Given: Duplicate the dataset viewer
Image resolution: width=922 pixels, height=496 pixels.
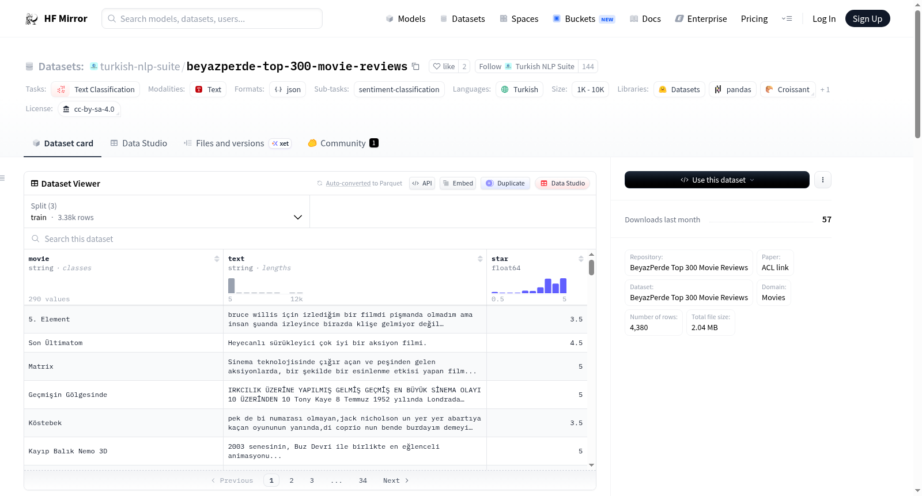Looking at the screenshot, I should pos(505,183).
